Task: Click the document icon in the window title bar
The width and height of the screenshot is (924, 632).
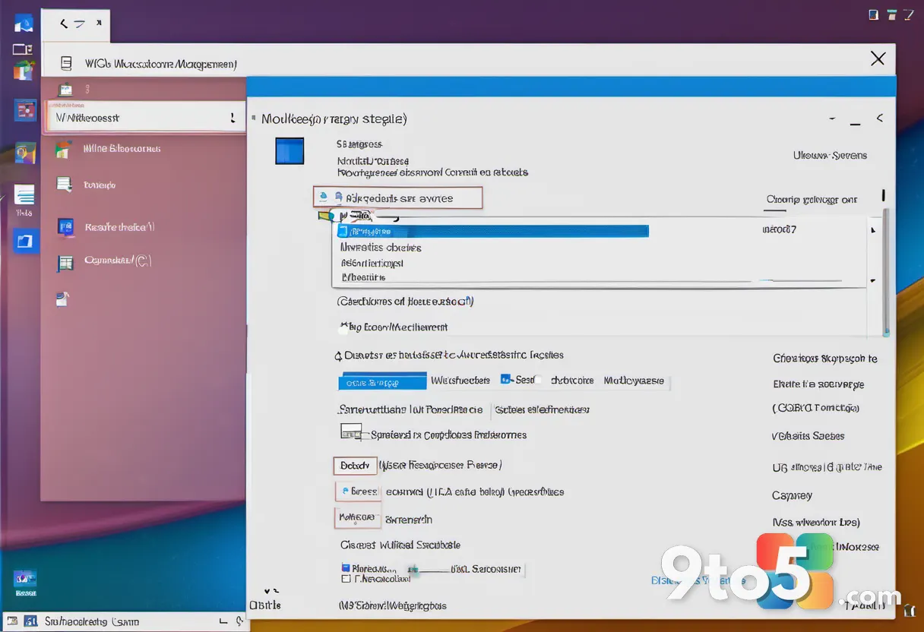Action: pos(66,64)
